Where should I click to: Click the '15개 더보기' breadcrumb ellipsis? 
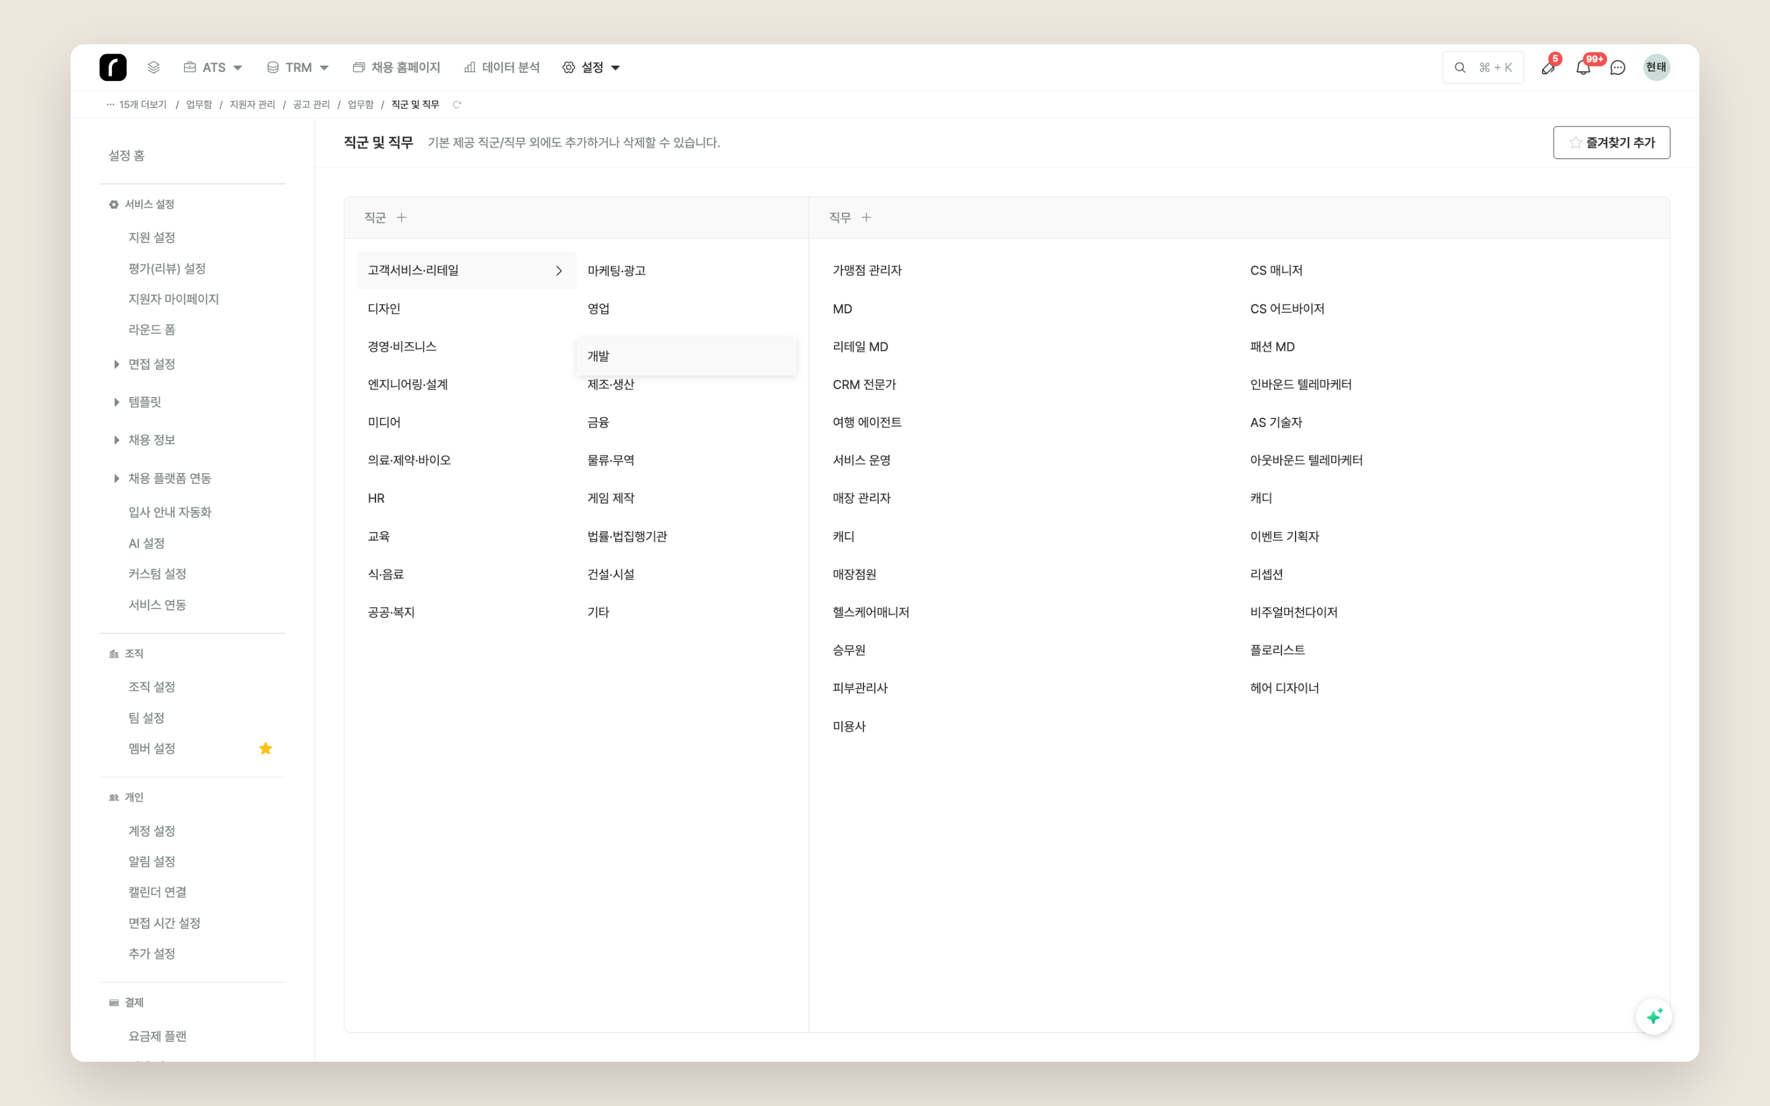137,104
